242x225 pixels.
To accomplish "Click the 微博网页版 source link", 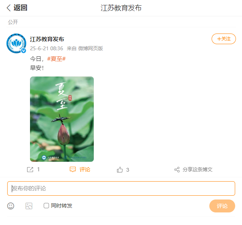I will [x=90, y=48].
